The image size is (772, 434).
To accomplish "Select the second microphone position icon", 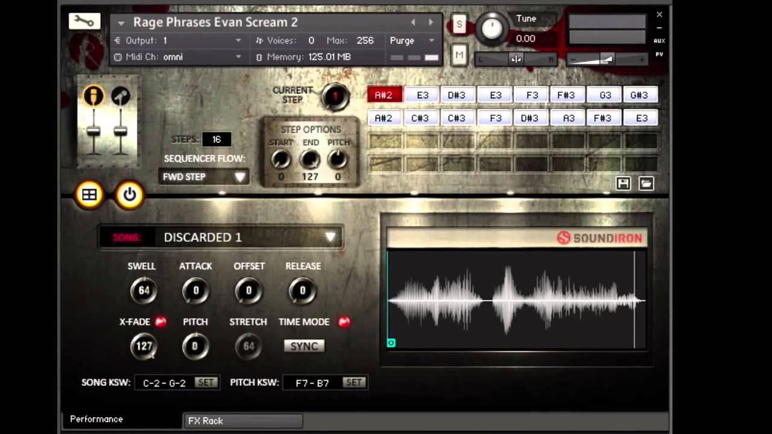I will [x=121, y=96].
